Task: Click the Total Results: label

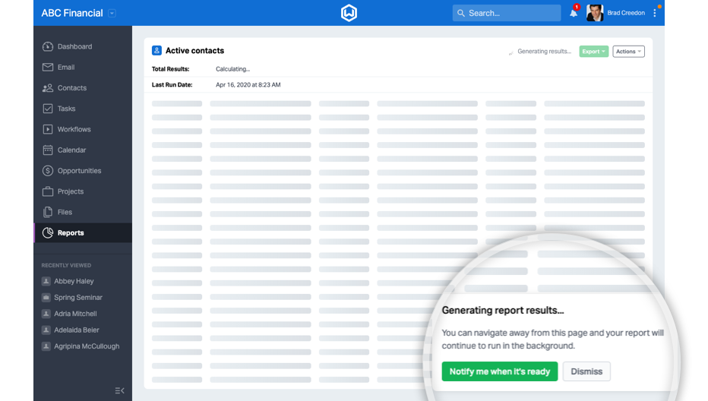Action: [171, 69]
